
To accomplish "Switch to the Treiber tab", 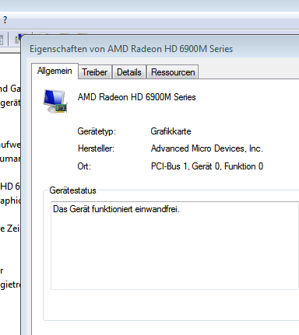I will click(95, 72).
